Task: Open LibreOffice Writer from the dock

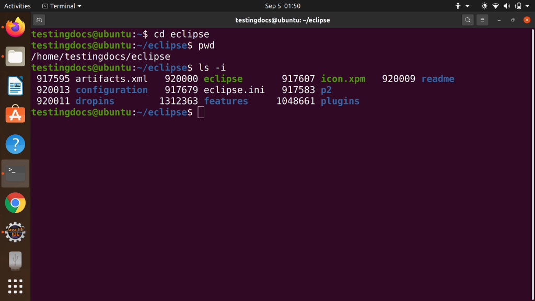Action: tap(15, 86)
